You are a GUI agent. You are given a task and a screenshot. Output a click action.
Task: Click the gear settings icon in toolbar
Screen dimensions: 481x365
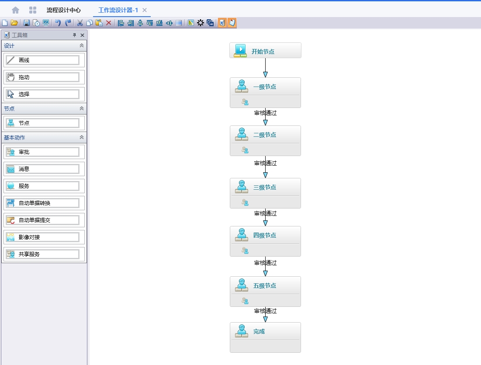201,23
